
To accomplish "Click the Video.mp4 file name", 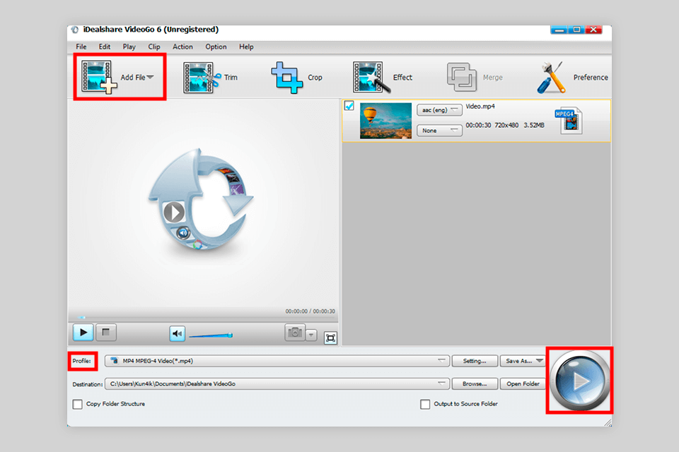I will [480, 107].
